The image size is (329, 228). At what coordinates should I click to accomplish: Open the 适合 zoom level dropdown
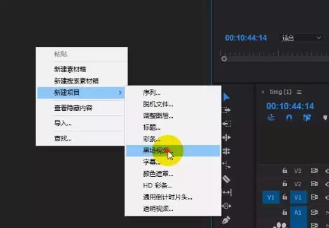point(301,38)
